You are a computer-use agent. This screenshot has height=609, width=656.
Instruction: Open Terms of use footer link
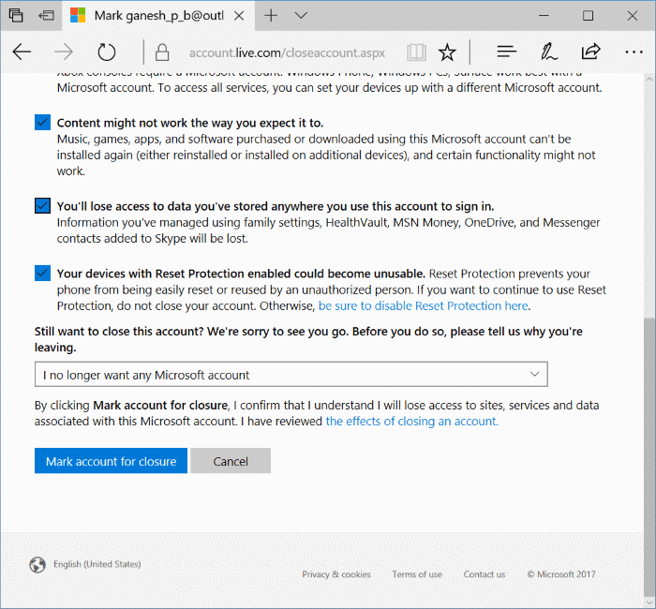[417, 574]
